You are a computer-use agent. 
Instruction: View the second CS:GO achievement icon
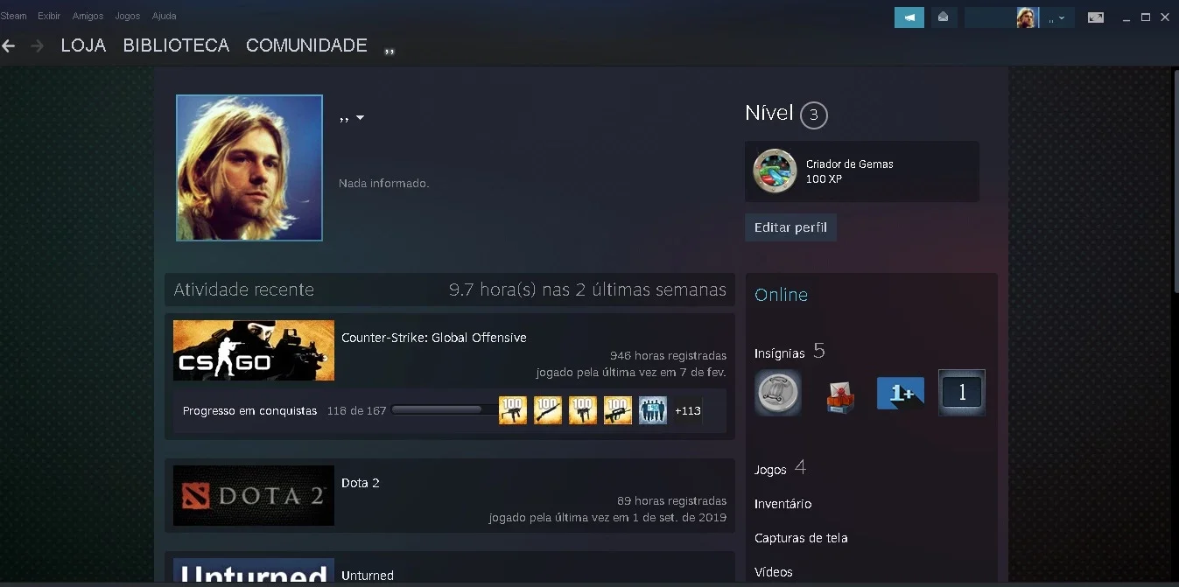pos(548,410)
